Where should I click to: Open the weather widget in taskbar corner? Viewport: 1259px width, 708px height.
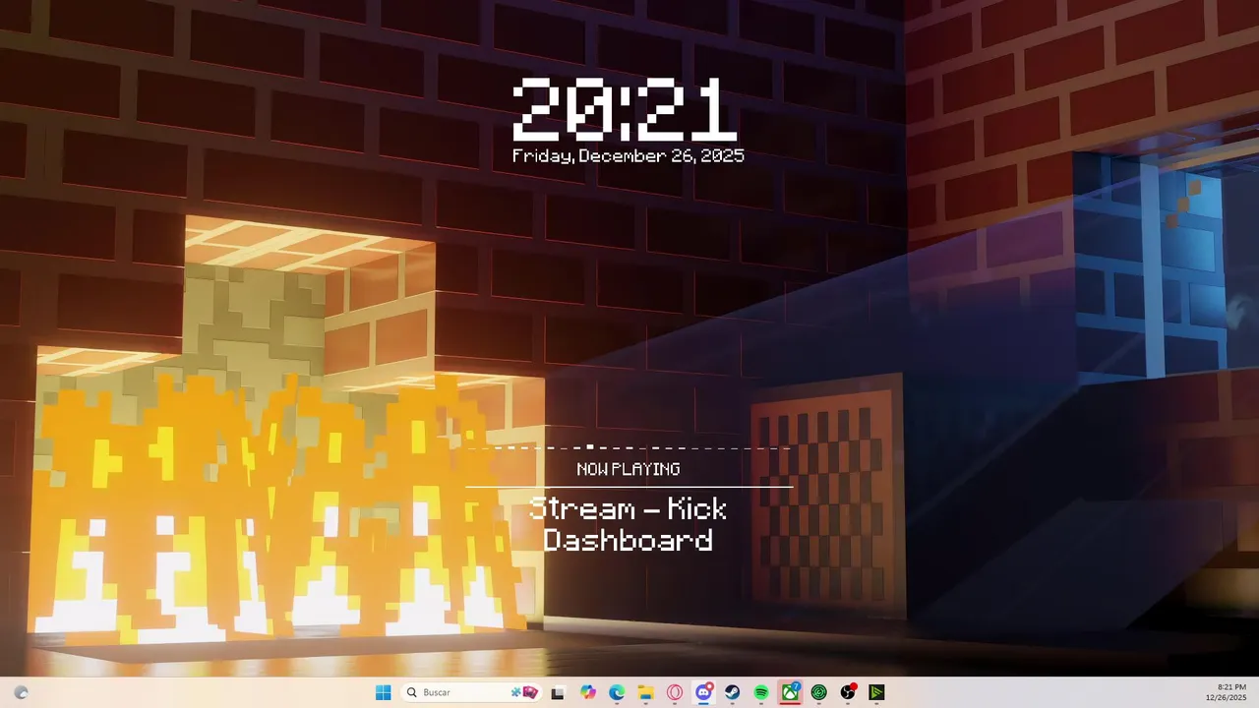coord(22,692)
